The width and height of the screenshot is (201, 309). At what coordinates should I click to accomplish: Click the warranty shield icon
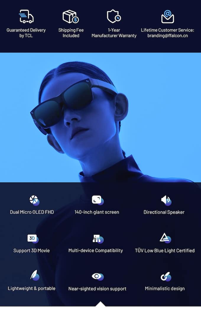tap(114, 16)
